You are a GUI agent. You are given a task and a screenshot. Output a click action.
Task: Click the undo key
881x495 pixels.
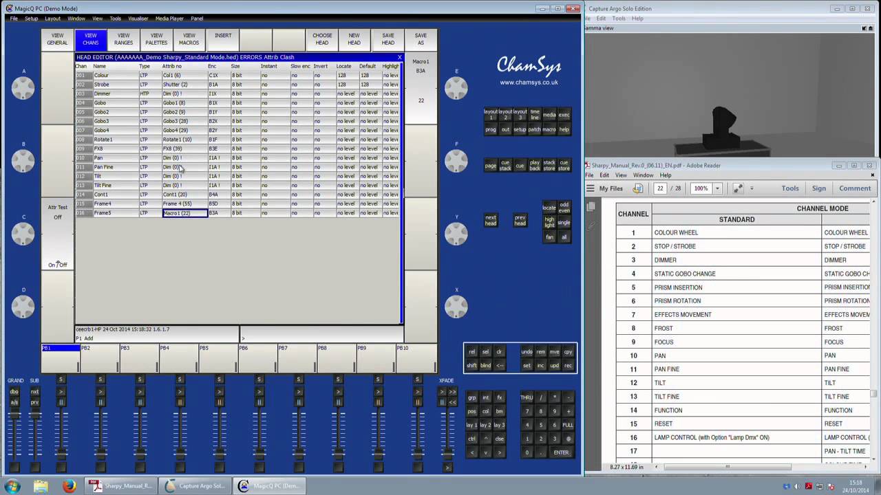(527, 352)
